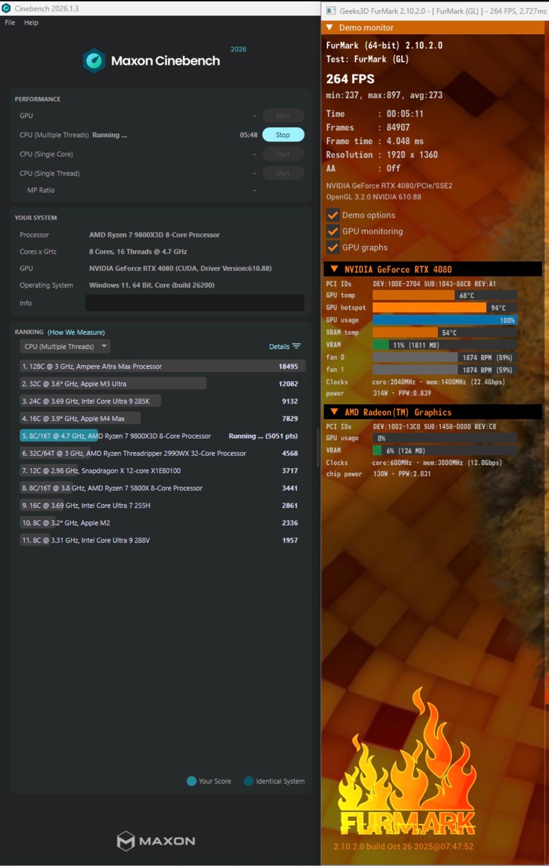The width and height of the screenshot is (549, 866).
Task: Toggle the Demo options checkbox
Action: tap(333, 215)
